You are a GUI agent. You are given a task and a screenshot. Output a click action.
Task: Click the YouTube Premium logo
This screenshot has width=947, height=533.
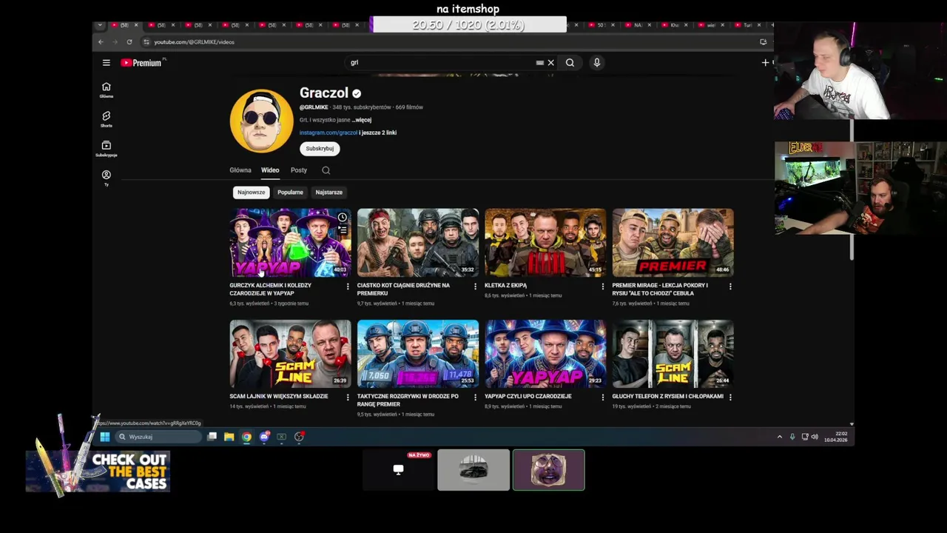point(141,63)
